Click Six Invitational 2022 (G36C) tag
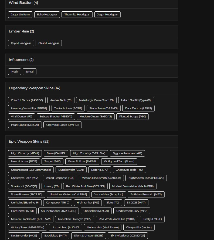The image size is (214, 240). pos(59,211)
